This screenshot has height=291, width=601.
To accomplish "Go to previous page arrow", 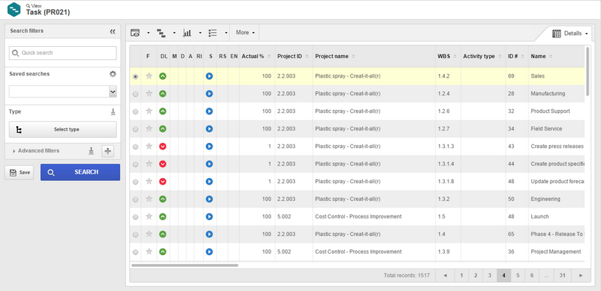I will point(445,276).
